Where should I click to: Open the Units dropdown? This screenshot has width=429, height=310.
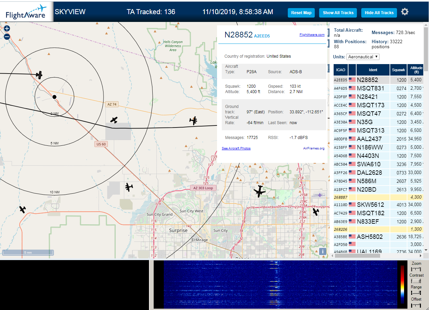coord(363,57)
